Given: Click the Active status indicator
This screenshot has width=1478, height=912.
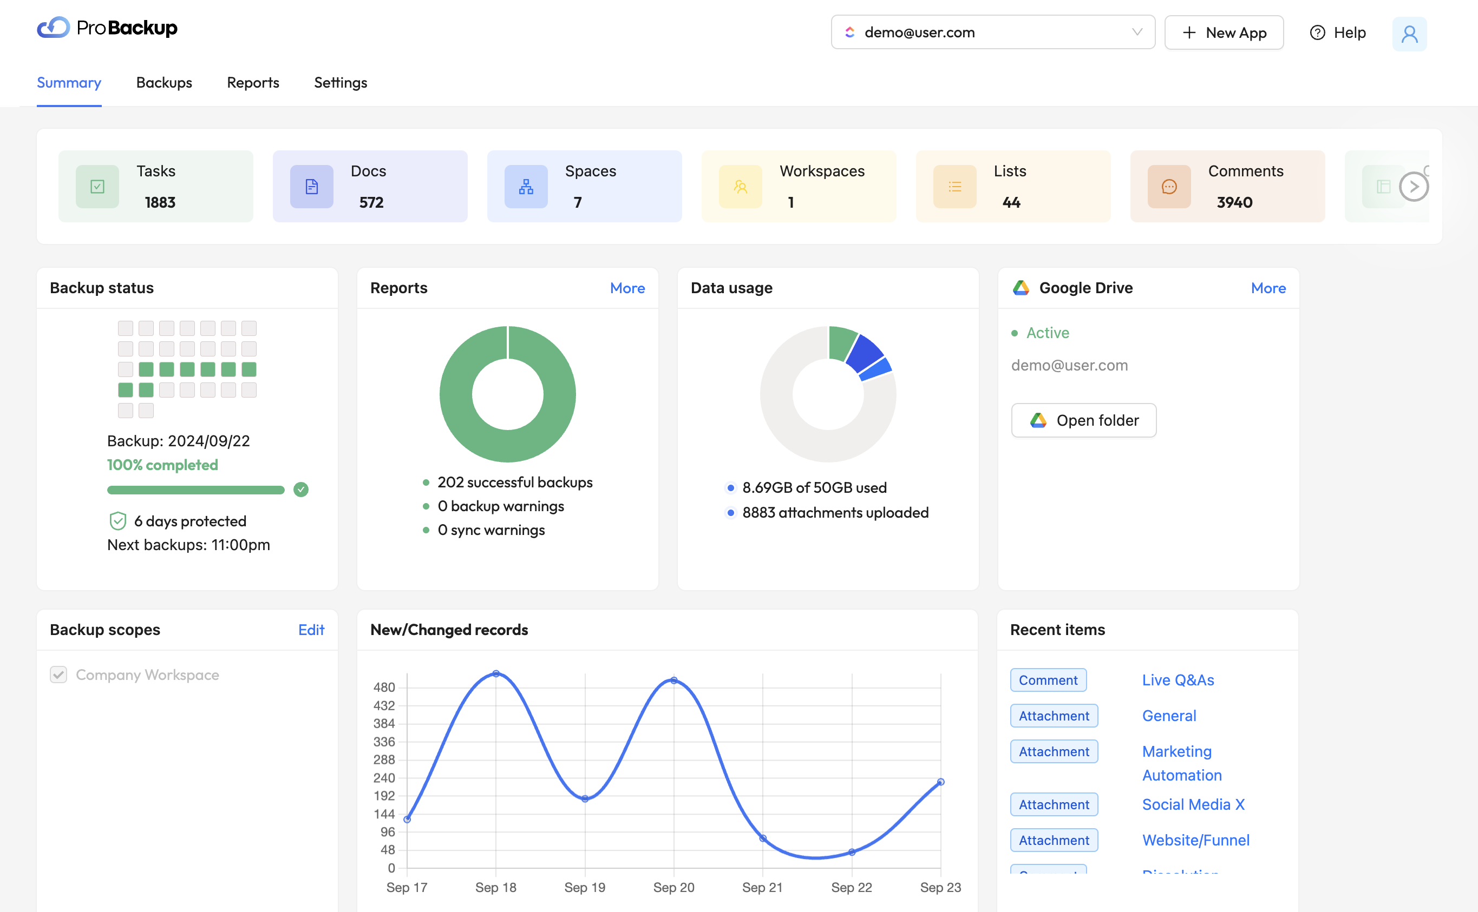Looking at the screenshot, I should 1016,332.
